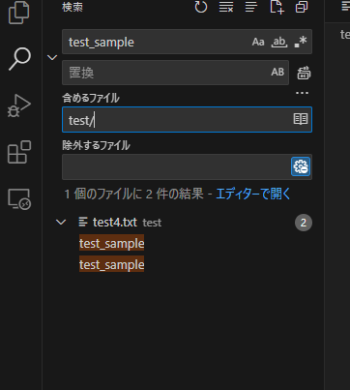Screen dimensions: 350x390
Task: Toggle Use Regular Expression option
Action: [301, 42]
